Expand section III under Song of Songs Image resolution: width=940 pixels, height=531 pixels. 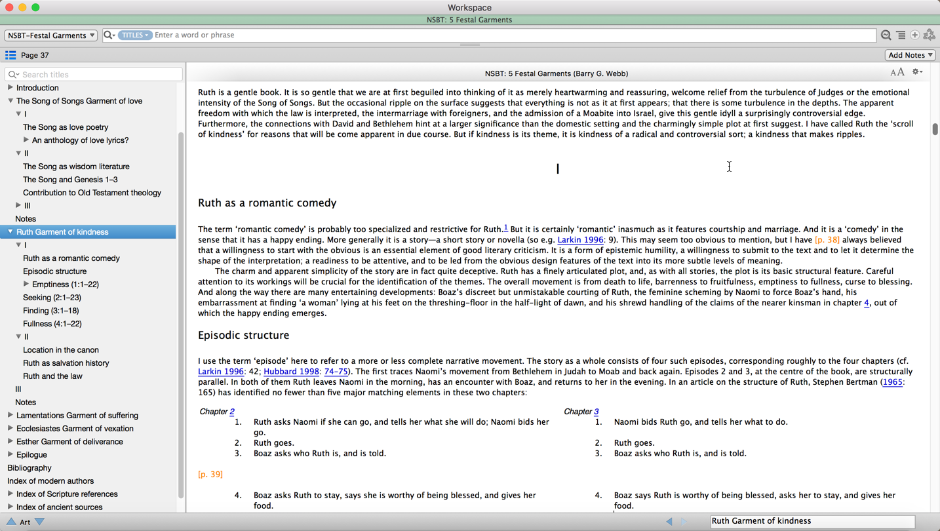click(x=18, y=205)
